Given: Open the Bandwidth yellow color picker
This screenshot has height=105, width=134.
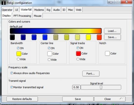Looking at the screenshot, I should coord(19,54).
